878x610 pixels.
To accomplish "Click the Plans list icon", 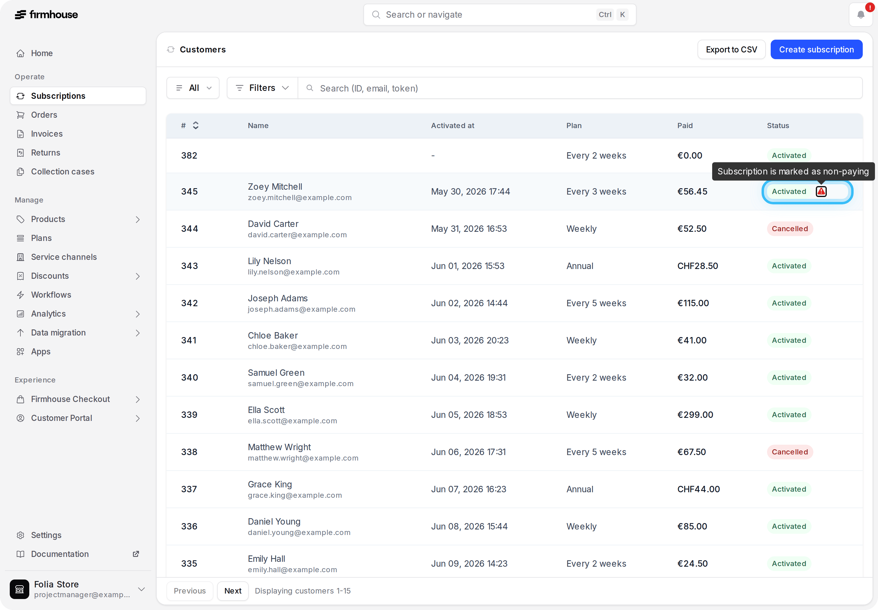I will 21,238.
